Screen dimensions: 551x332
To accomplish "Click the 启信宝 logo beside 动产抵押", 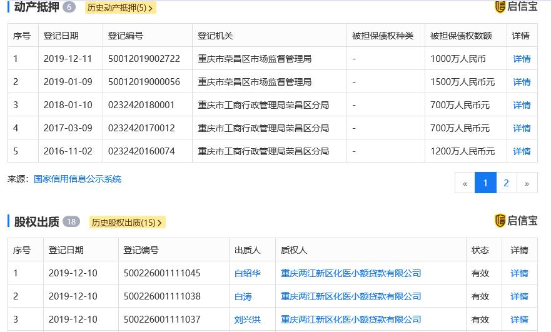I will pos(516,7).
